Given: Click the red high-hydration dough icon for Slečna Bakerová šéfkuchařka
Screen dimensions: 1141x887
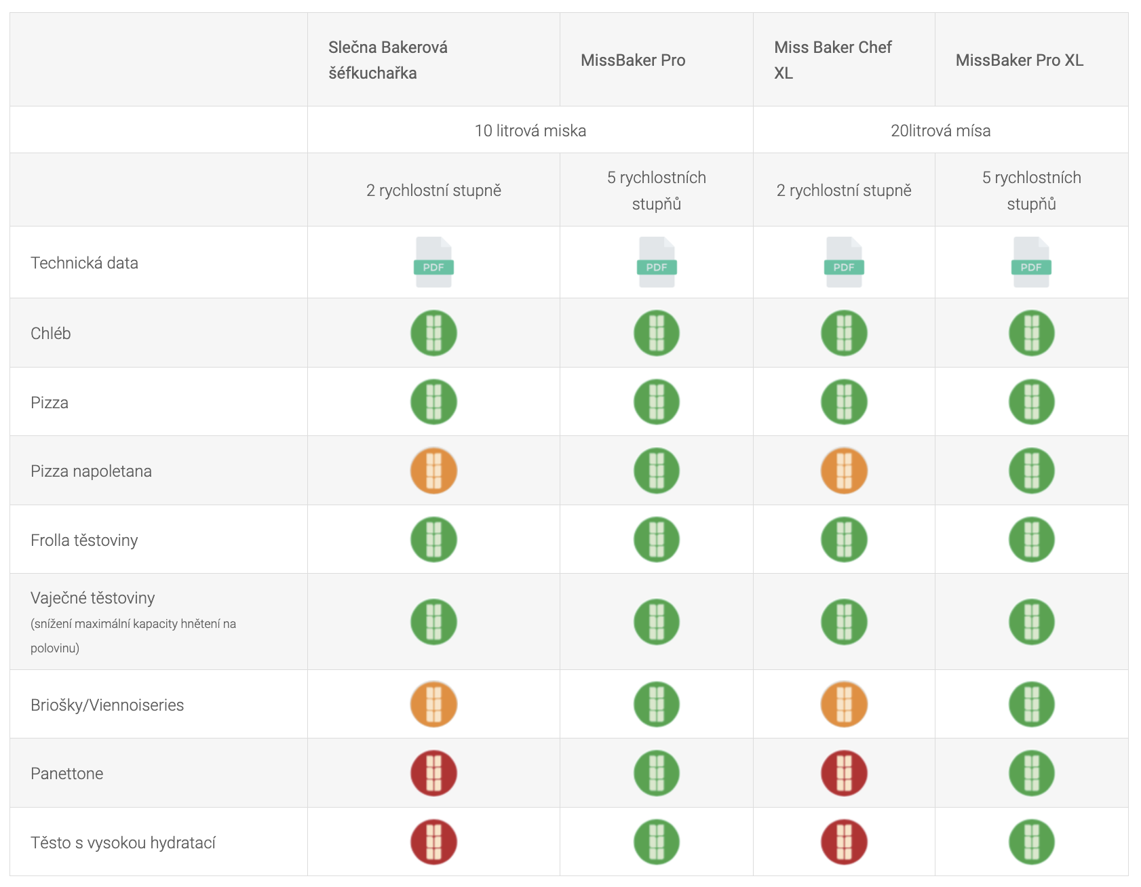Looking at the screenshot, I should pos(433,842).
